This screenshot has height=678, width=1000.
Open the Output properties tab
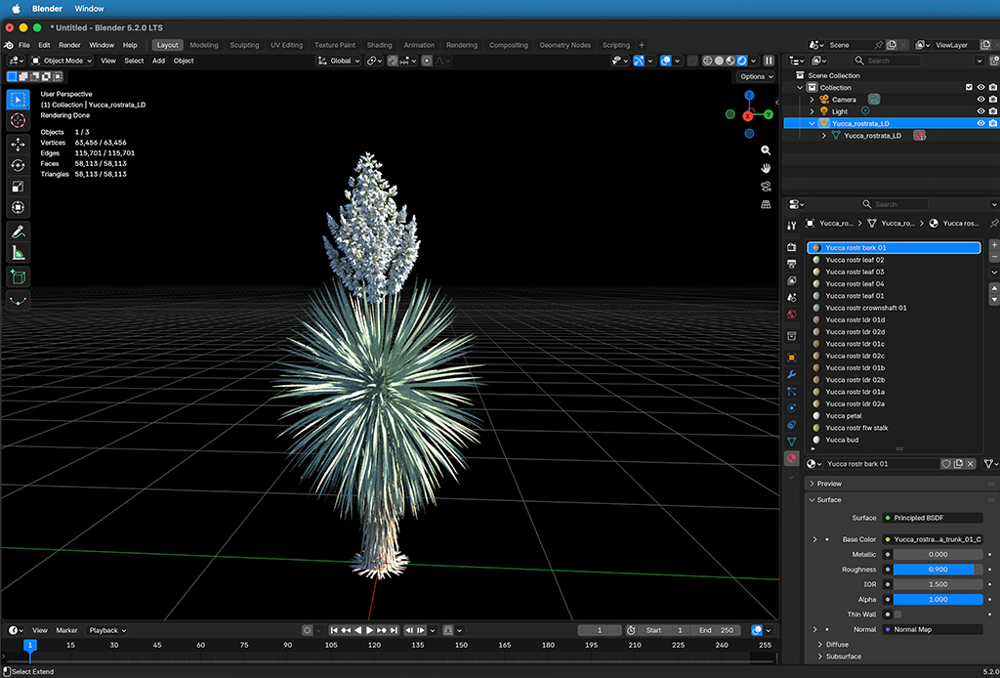pyautogui.click(x=791, y=264)
